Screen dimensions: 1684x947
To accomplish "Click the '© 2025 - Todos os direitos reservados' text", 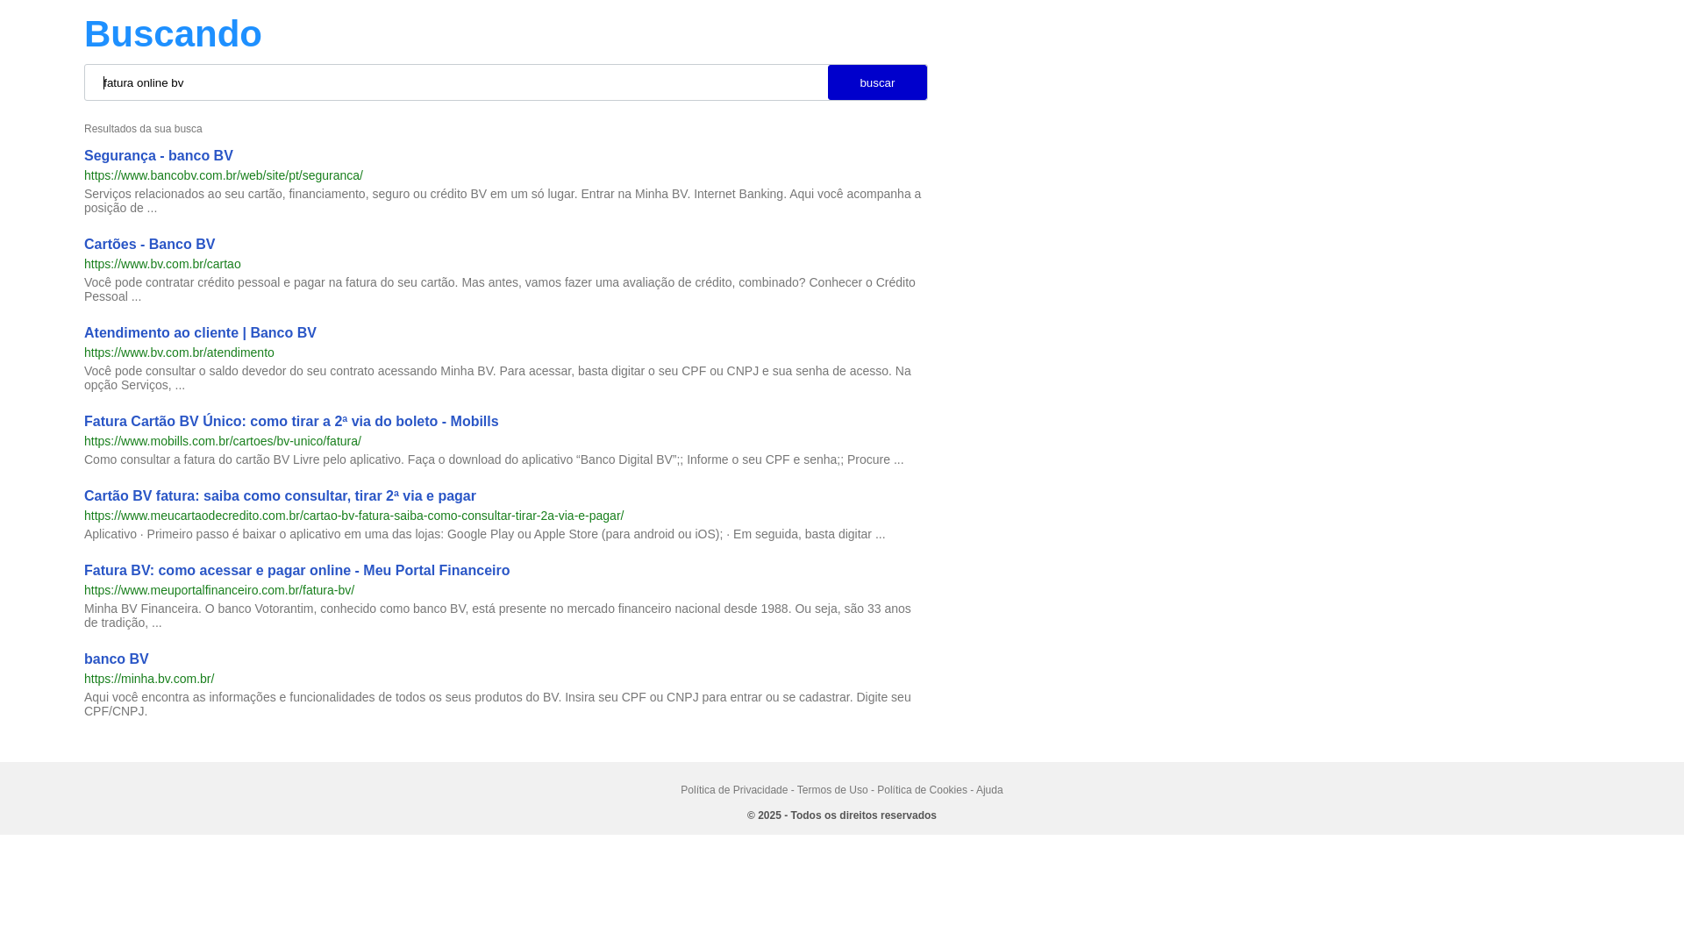I will pyautogui.click(x=842, y=815).
